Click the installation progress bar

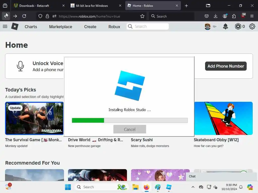pyautogui.click(x=130, y=120)
